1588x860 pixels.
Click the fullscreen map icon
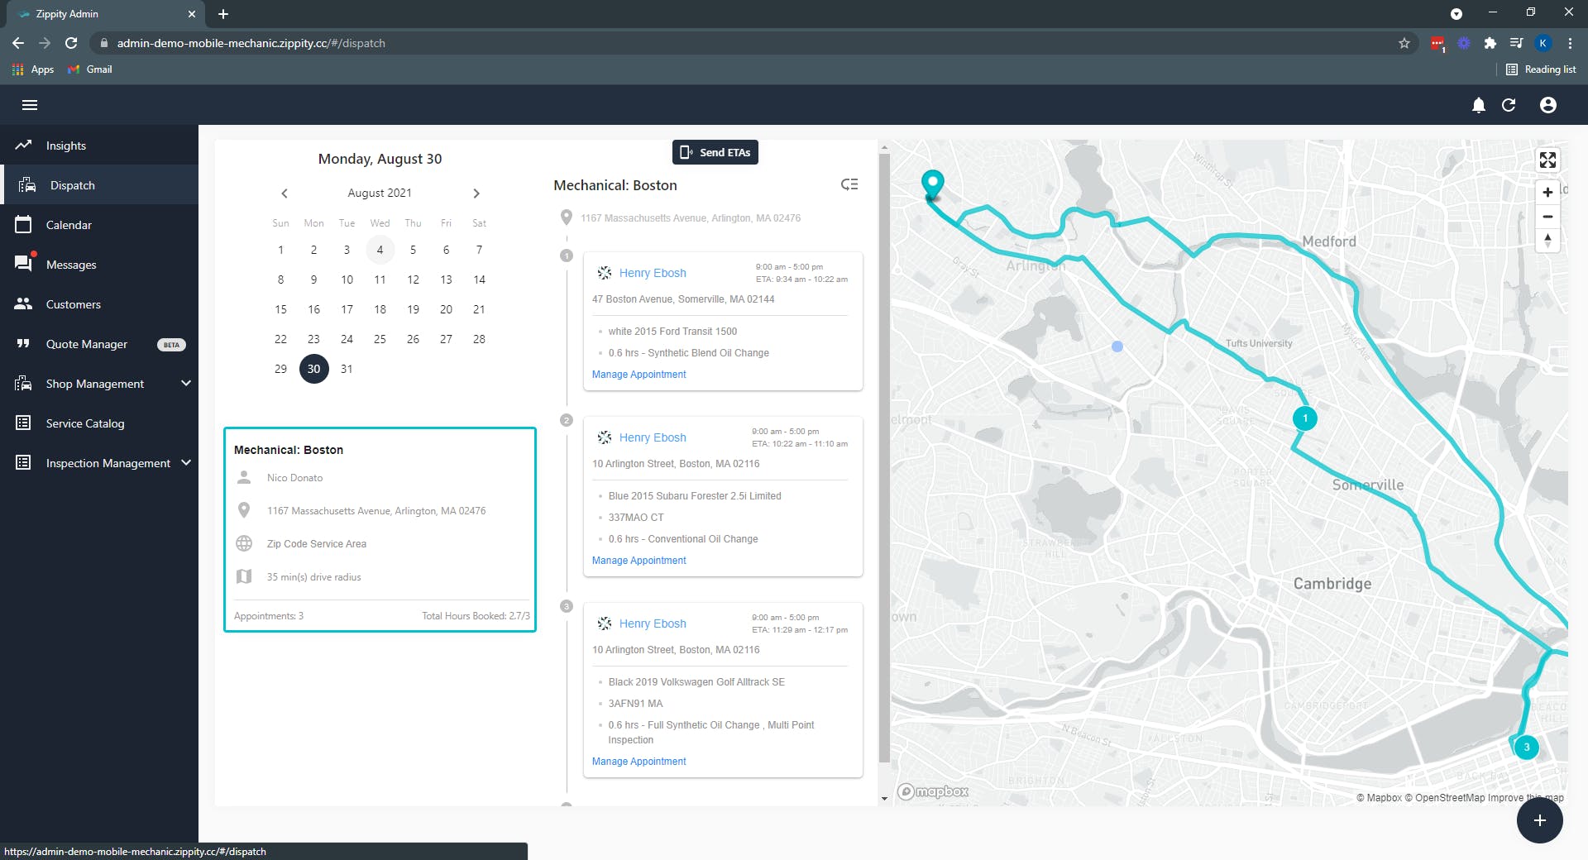tap(1547, 160)
